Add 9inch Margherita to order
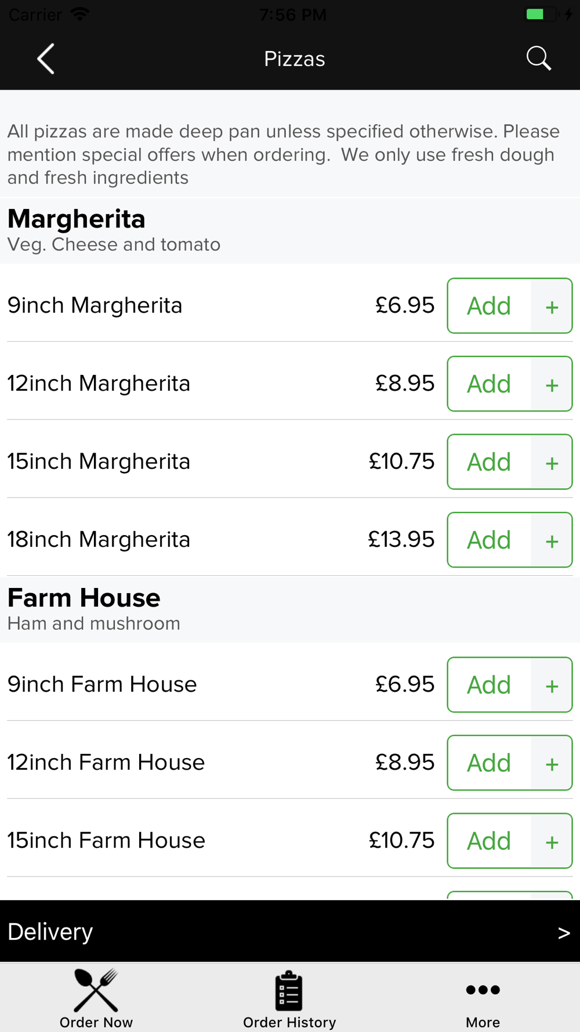580x1032 pixels. 489,306
